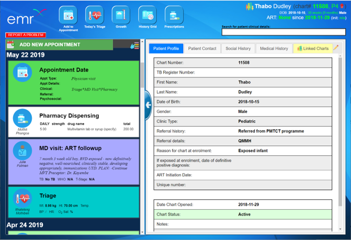Click the Triage heartbeat icon
This screenshot has height=240, width=351.
22,198
